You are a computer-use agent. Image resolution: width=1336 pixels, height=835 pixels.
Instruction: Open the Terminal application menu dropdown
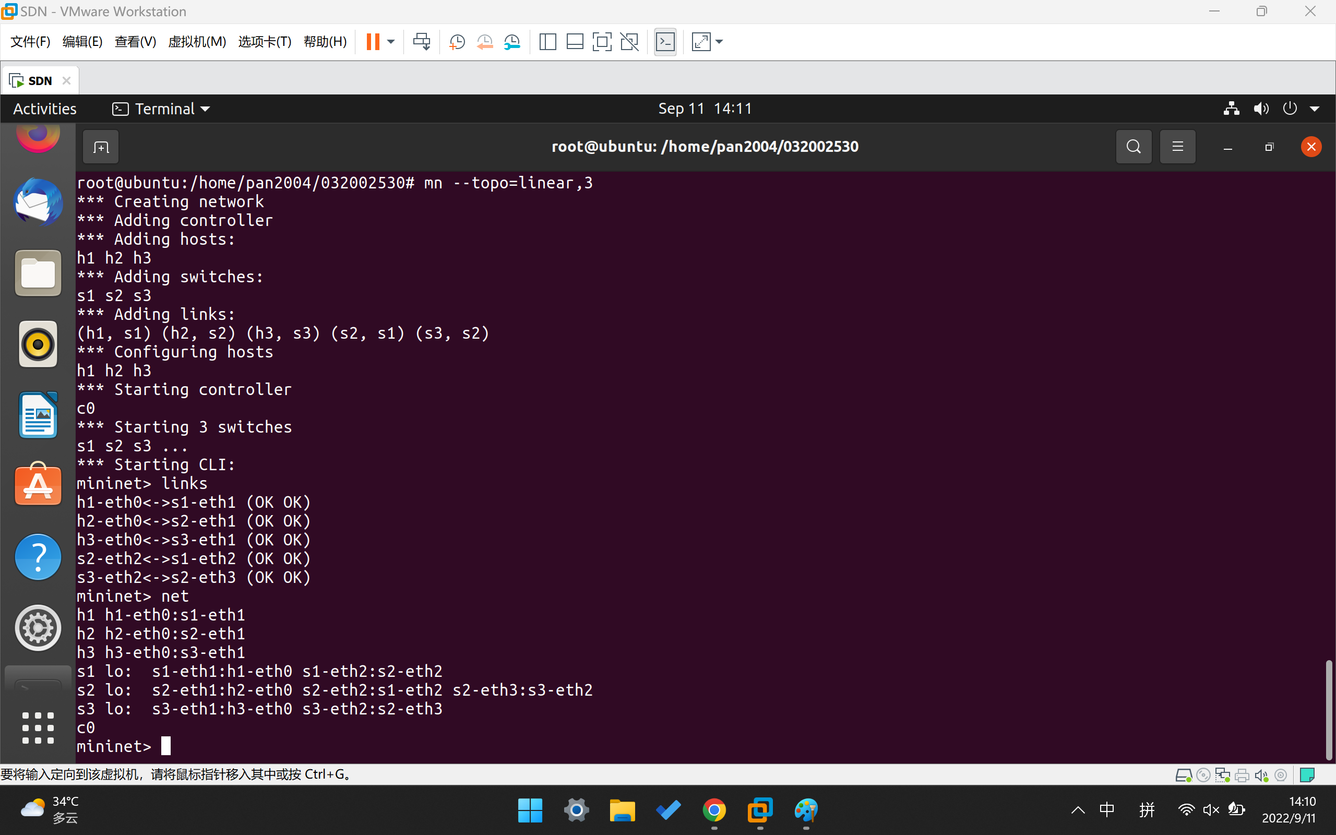point(161,109)
